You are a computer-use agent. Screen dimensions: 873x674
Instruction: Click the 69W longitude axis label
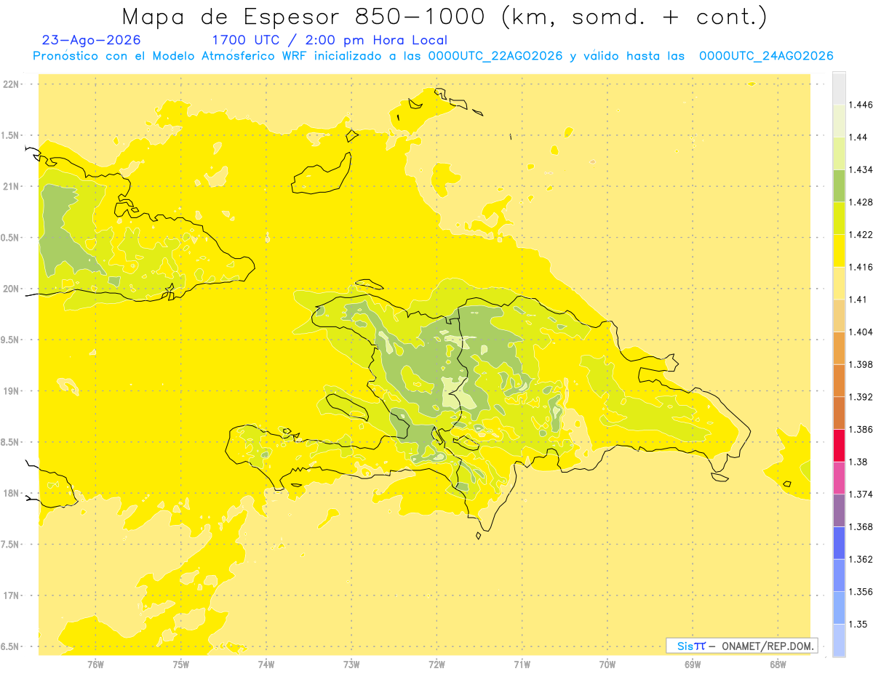tap(693, 665)
